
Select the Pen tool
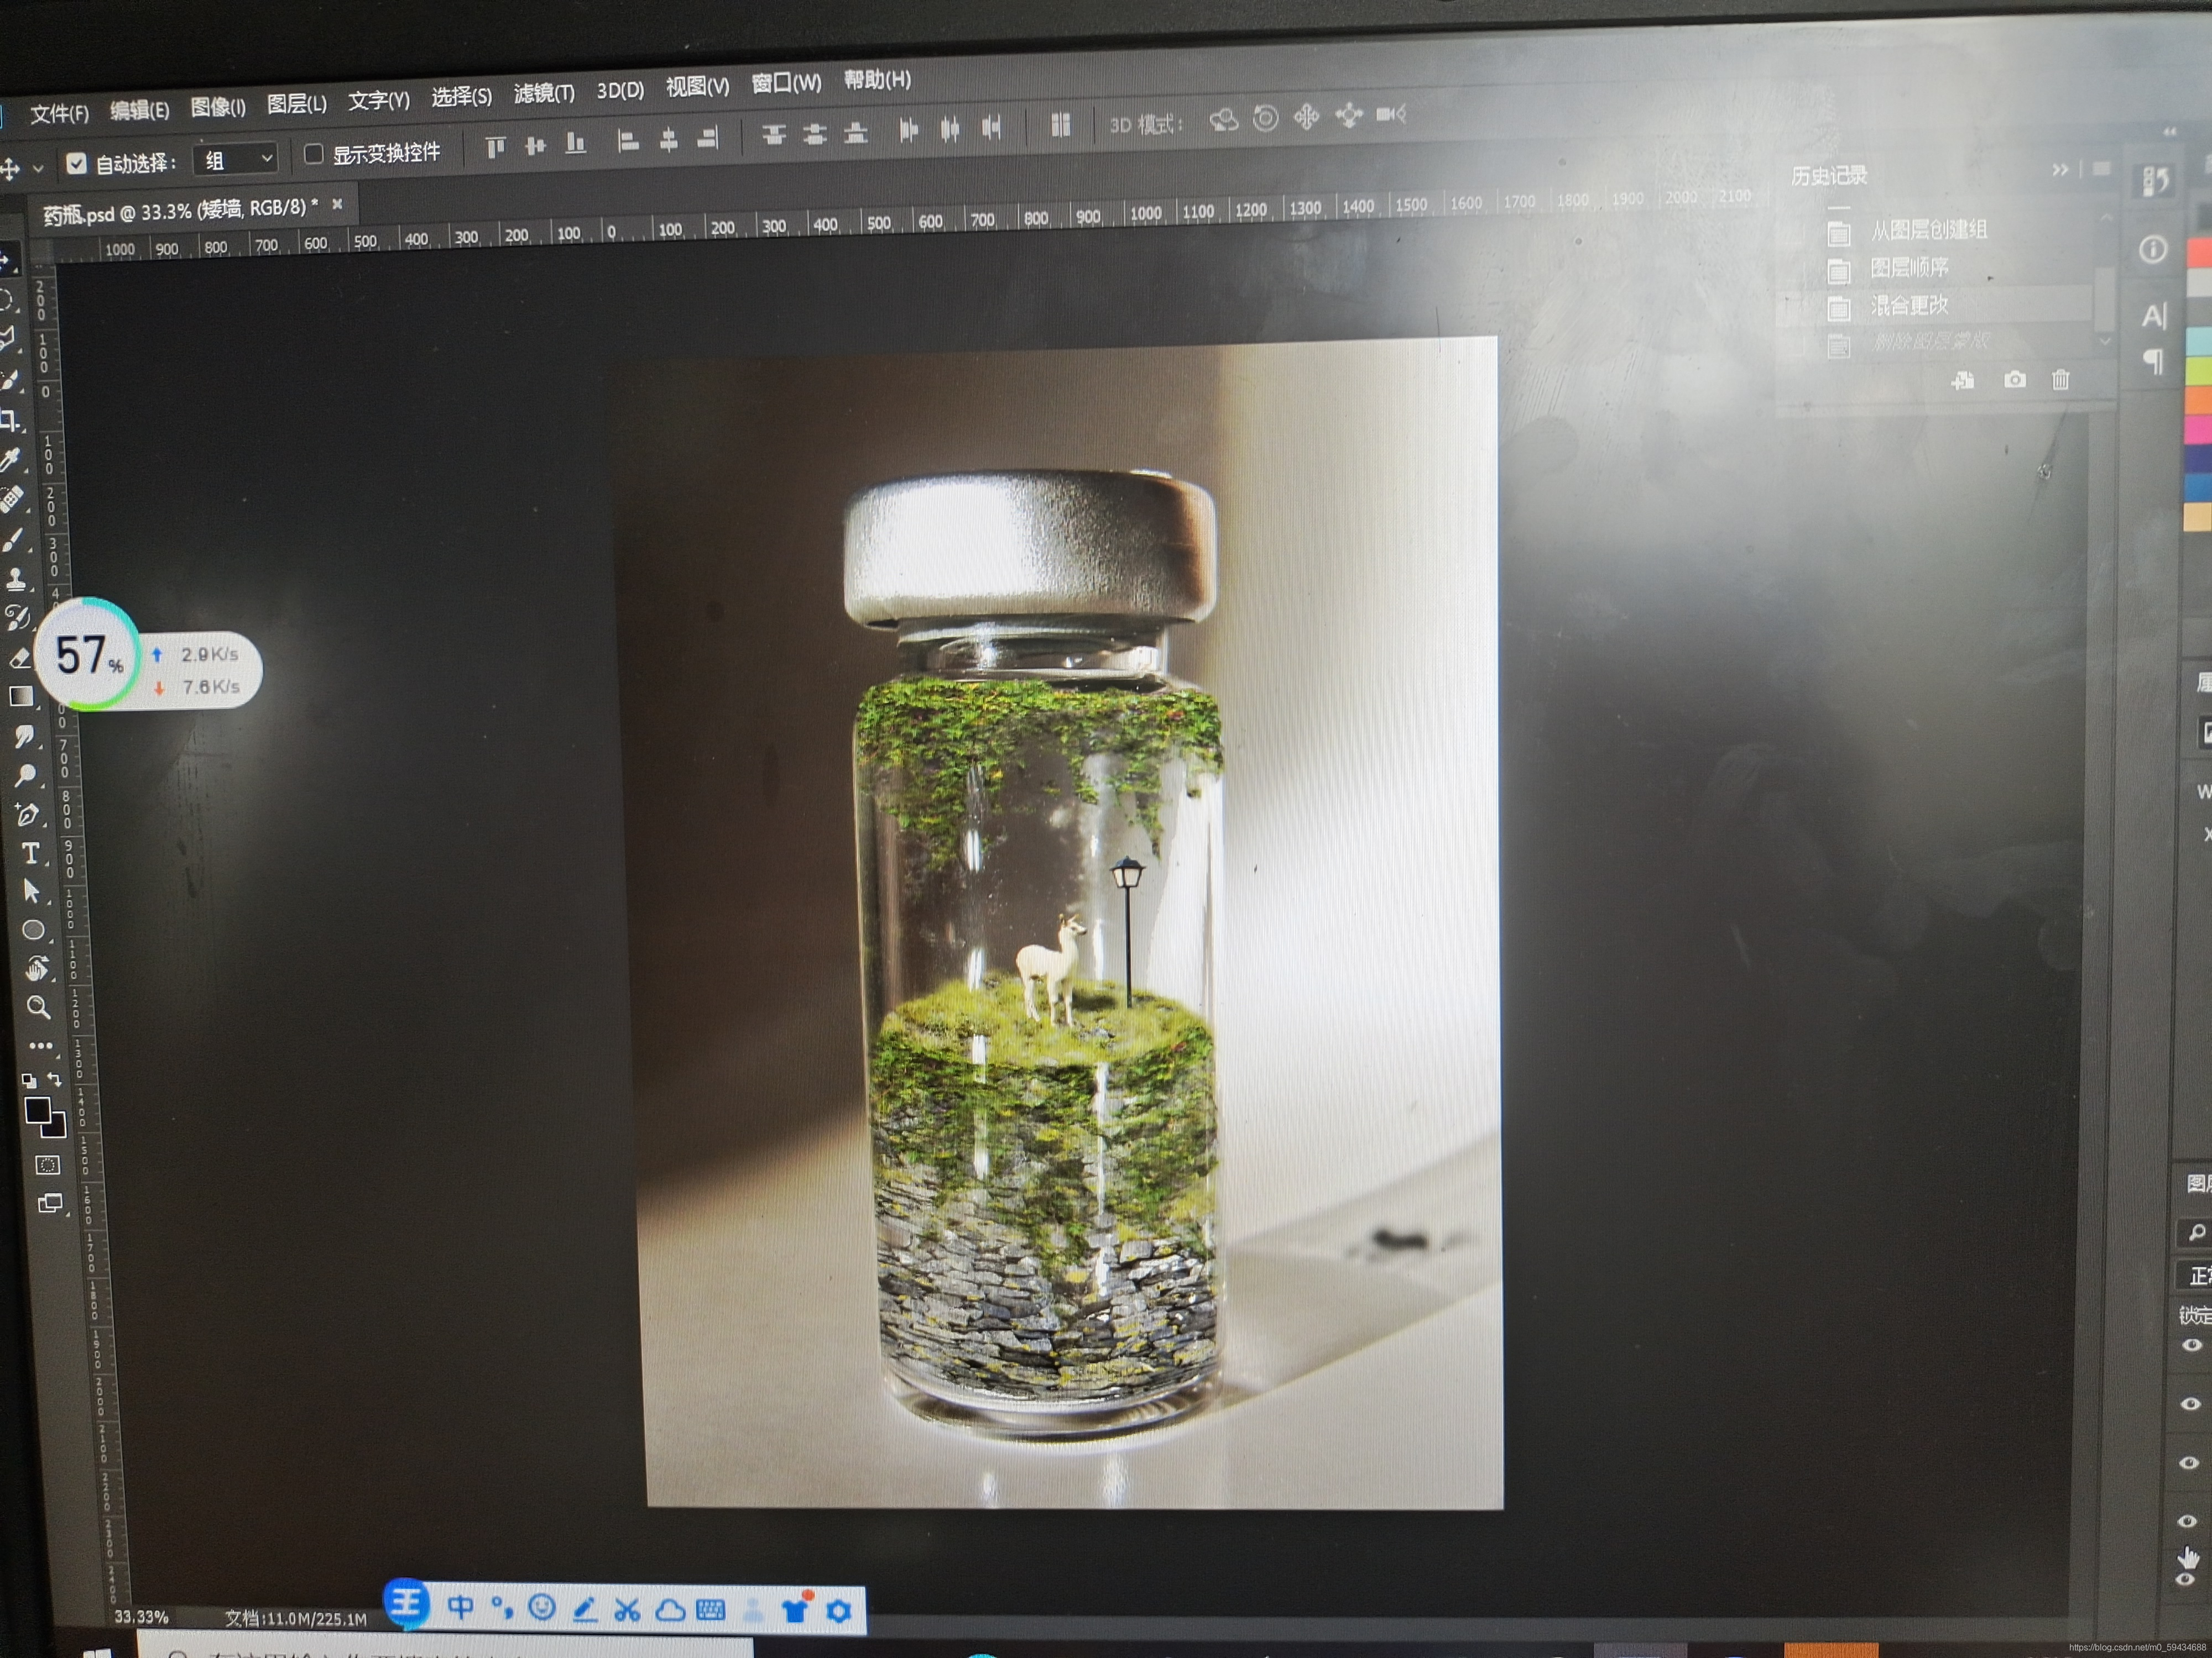[28, 815]
